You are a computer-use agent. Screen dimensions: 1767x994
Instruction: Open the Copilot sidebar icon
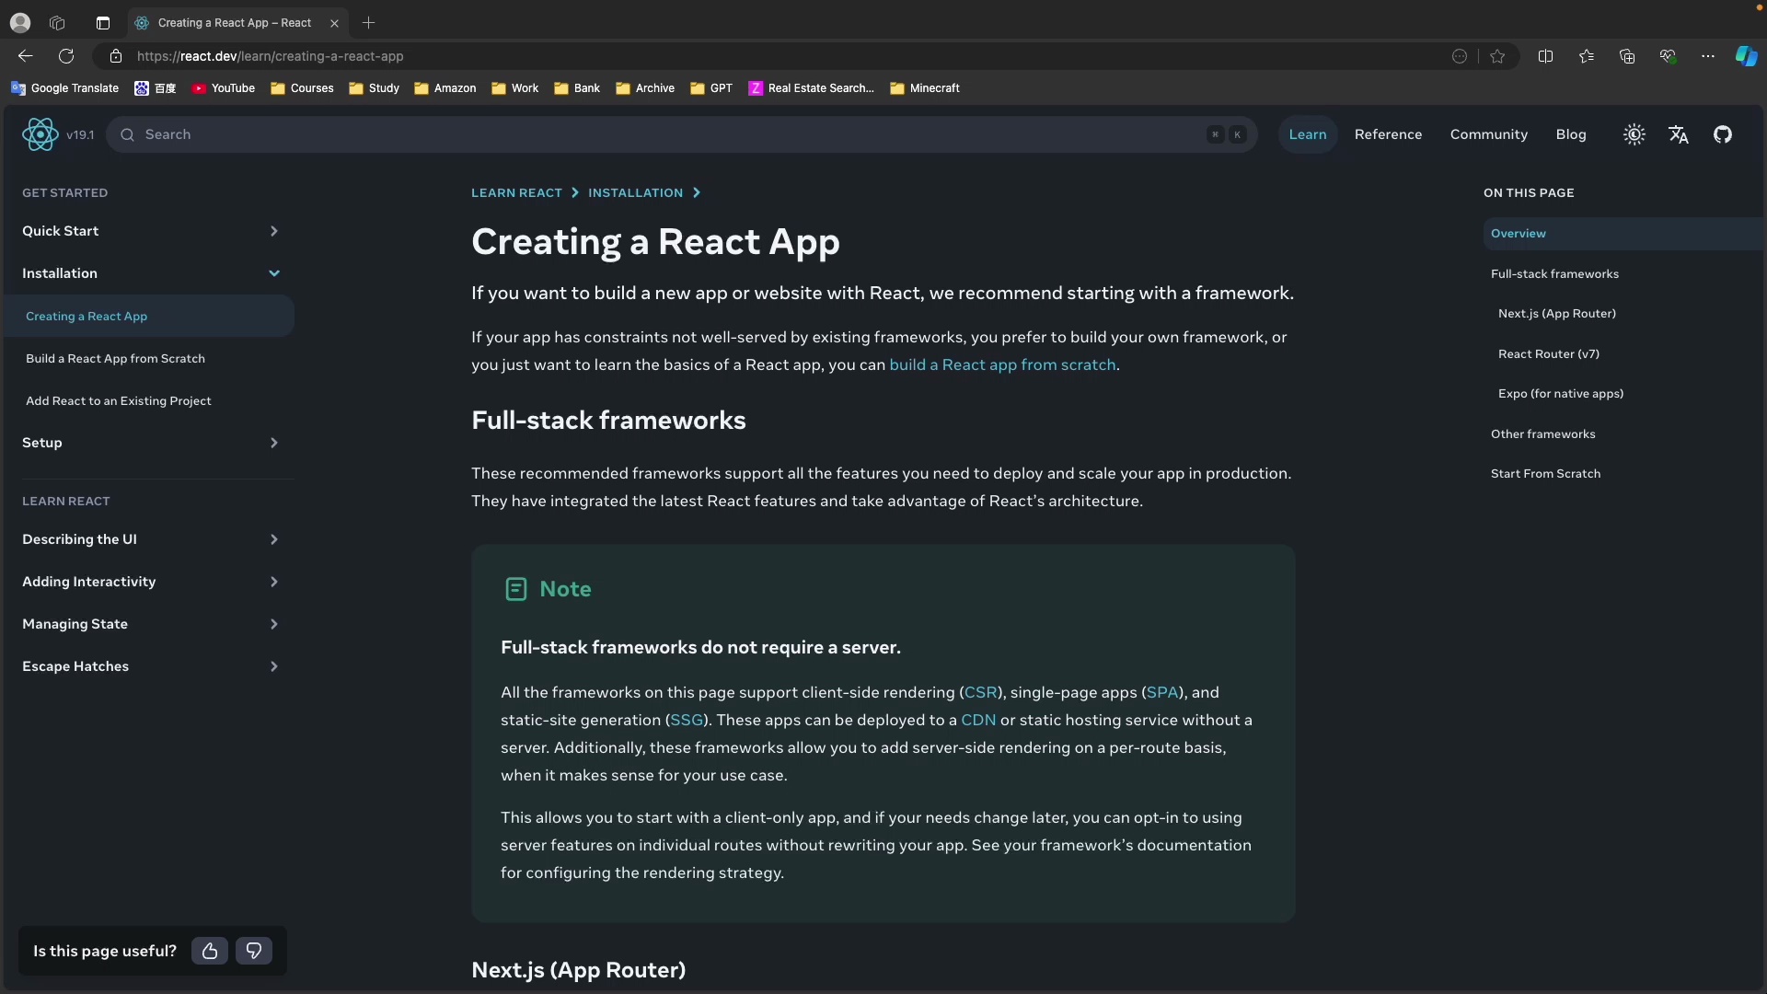[1746, 56]
